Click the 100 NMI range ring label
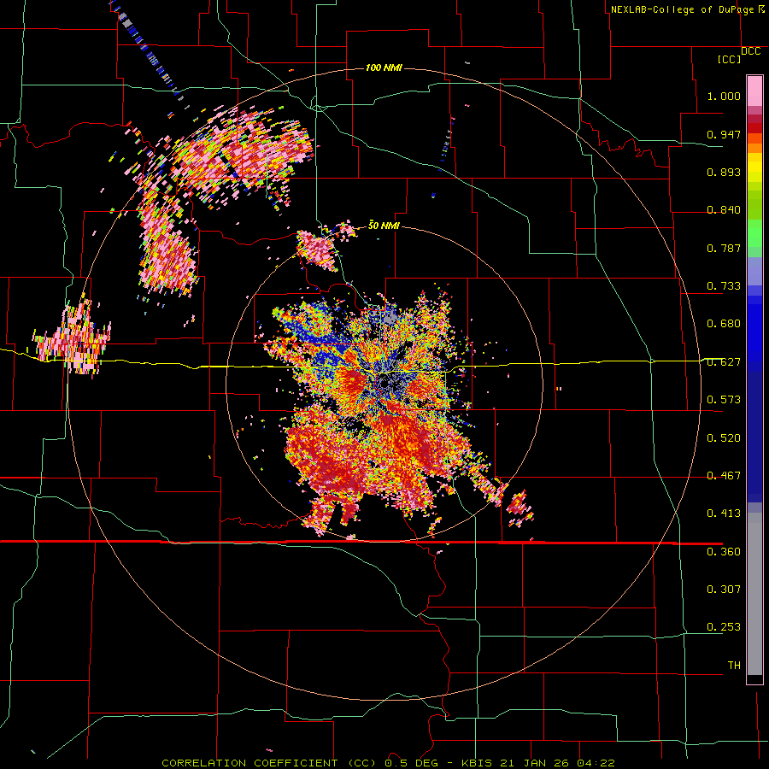The image size is (769, 769). pos(384,68)
